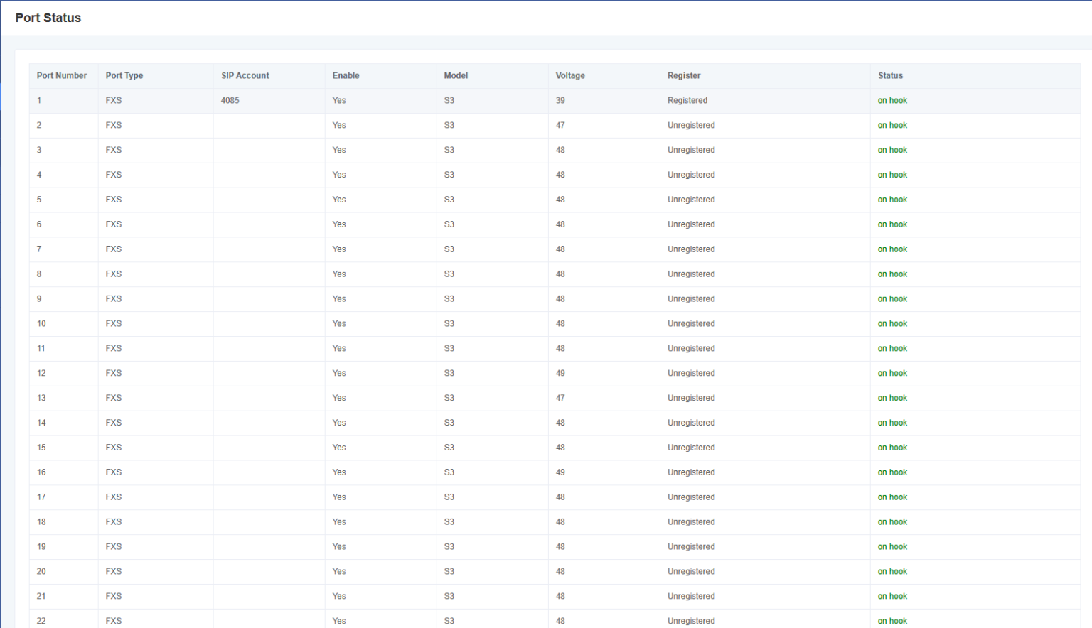The height and width of the screenshot is (628, 1092).
Task: Click the Status column header
Action: [x=890, y=76]
